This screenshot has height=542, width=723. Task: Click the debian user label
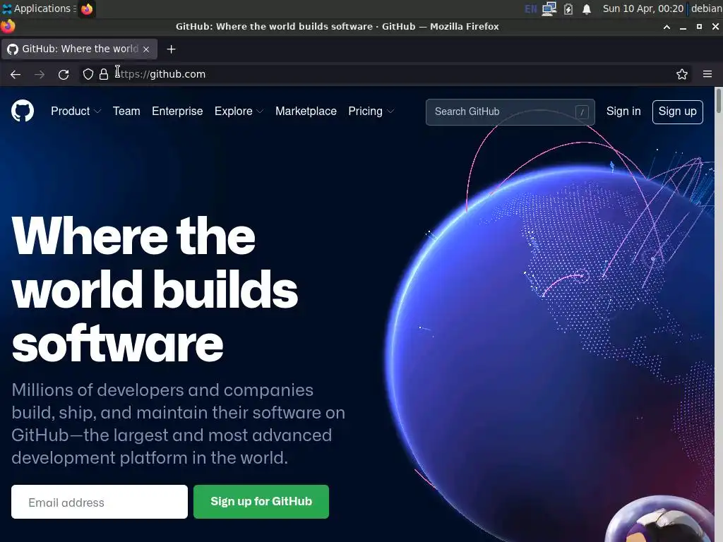706,8
